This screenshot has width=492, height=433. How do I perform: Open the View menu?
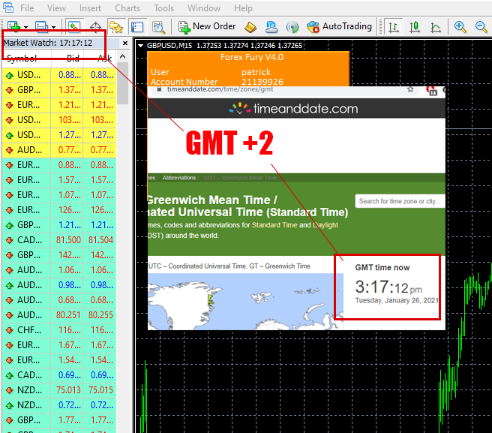point(56,8)
